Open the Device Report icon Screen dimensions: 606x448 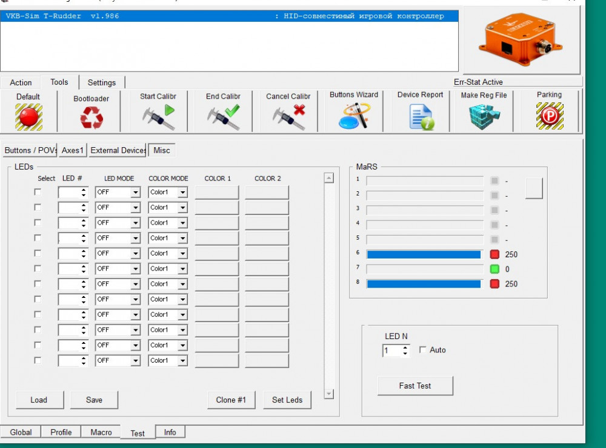[421, 117]
